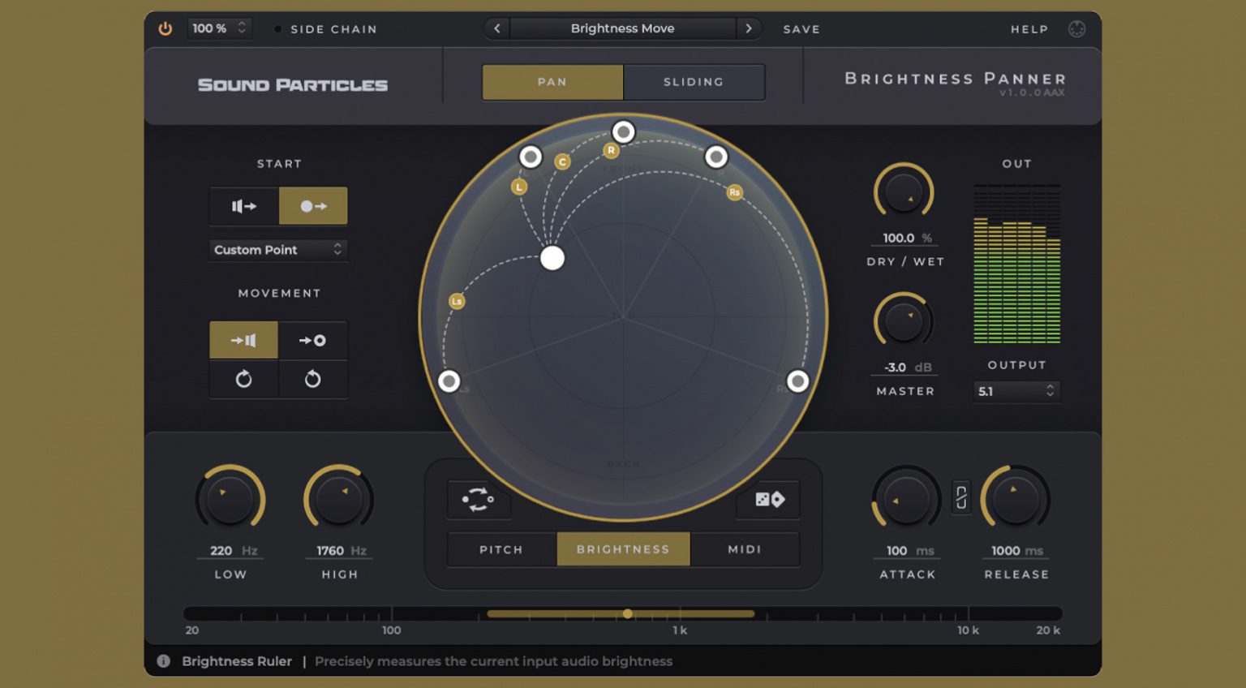The height and width of the screenshot is (688, 1246).
Task: Select the move-to-point icon under MOVEMENT
Action: [x=314, y=340]
